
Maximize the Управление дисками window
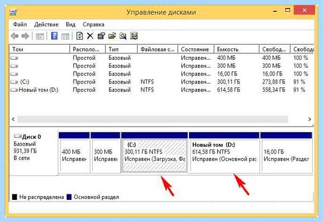click(287, 10)
